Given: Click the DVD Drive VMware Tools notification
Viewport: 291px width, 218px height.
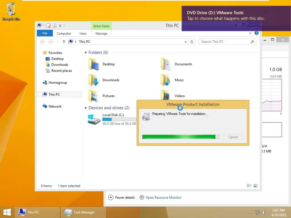Looking at the screenshot, I should pos(236,18).
